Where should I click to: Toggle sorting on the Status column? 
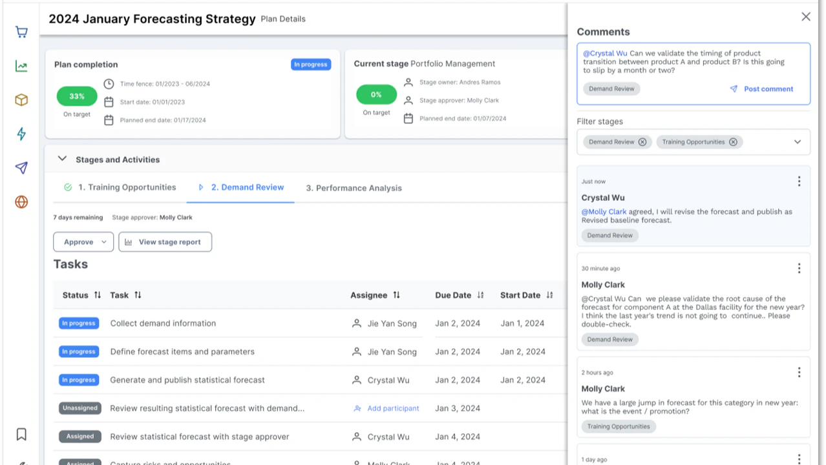pos(98,294)
